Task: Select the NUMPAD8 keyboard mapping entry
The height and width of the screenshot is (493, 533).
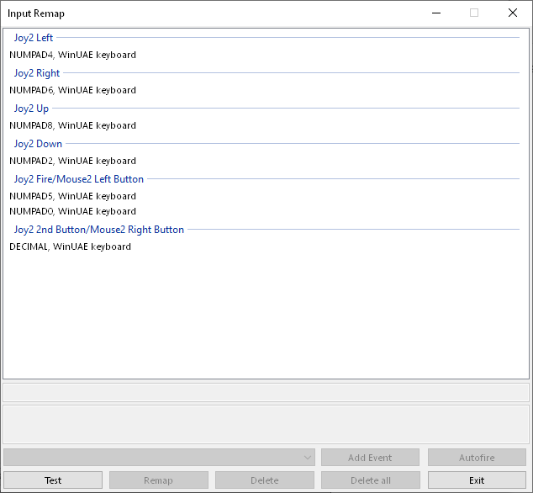Action: click(72, 125)
